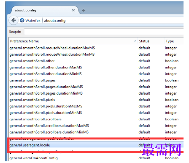Select general.smoothScroll.other boolean preference
This screenshot has height=163, width=189.
[96, 61]
